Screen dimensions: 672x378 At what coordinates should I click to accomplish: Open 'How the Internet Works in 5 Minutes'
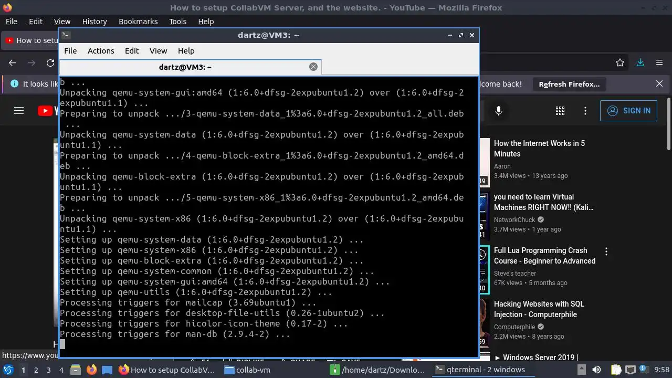tap(539, 149)
